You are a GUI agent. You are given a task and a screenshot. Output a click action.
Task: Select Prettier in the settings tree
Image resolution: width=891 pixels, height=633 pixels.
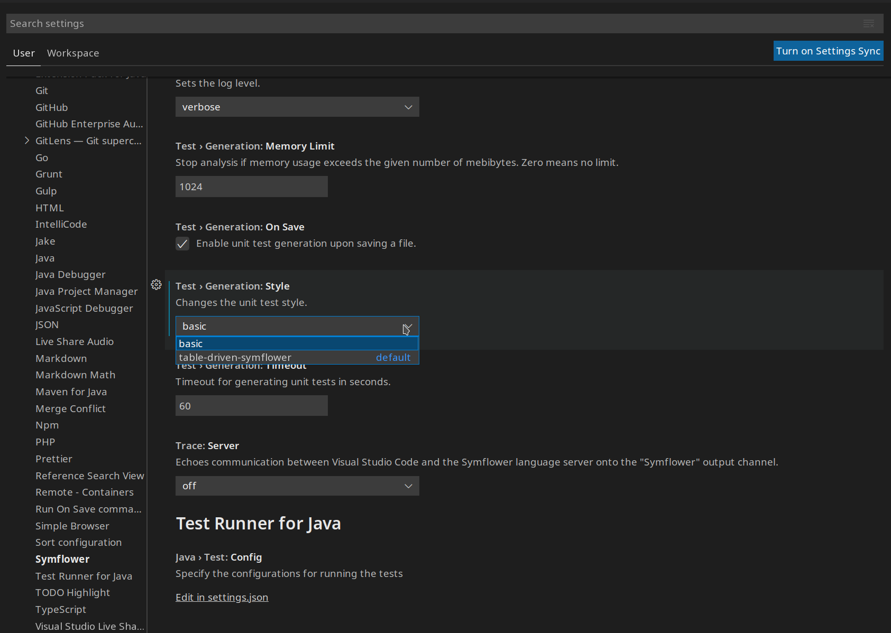click(x=54, y=459)
